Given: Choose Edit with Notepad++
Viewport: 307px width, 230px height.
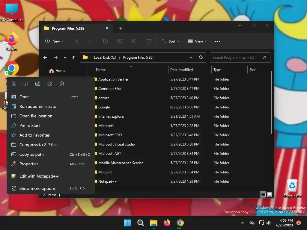Looking at the screenshot, I should 50,176.
